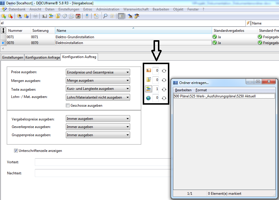Viewport: 279px width, 200px height.
Task: Switch to Einstellungen tab
Action: tap(13, 57)
